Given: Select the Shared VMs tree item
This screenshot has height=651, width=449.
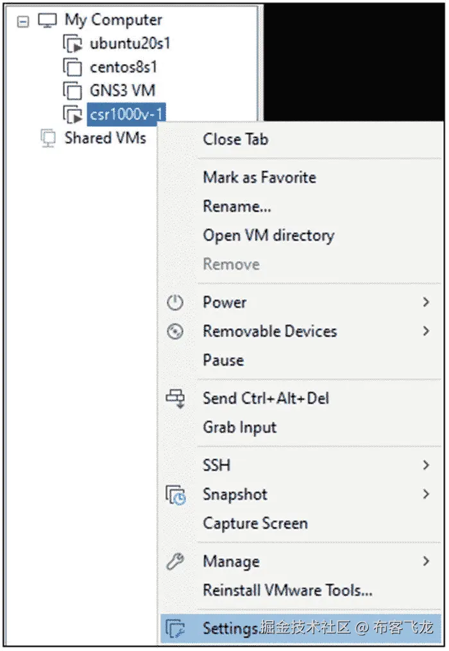Looking at the screenshot, I should 105,138.
